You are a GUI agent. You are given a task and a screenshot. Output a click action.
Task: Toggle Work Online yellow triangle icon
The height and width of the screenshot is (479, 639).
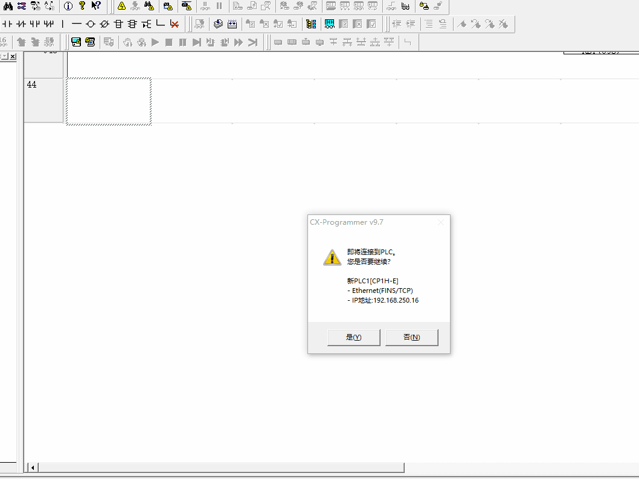tap(121, 6)
